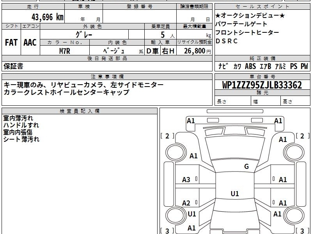Click the 注意事項欄 header
This screenshot has height=234, width=312.
pos(107,76)
